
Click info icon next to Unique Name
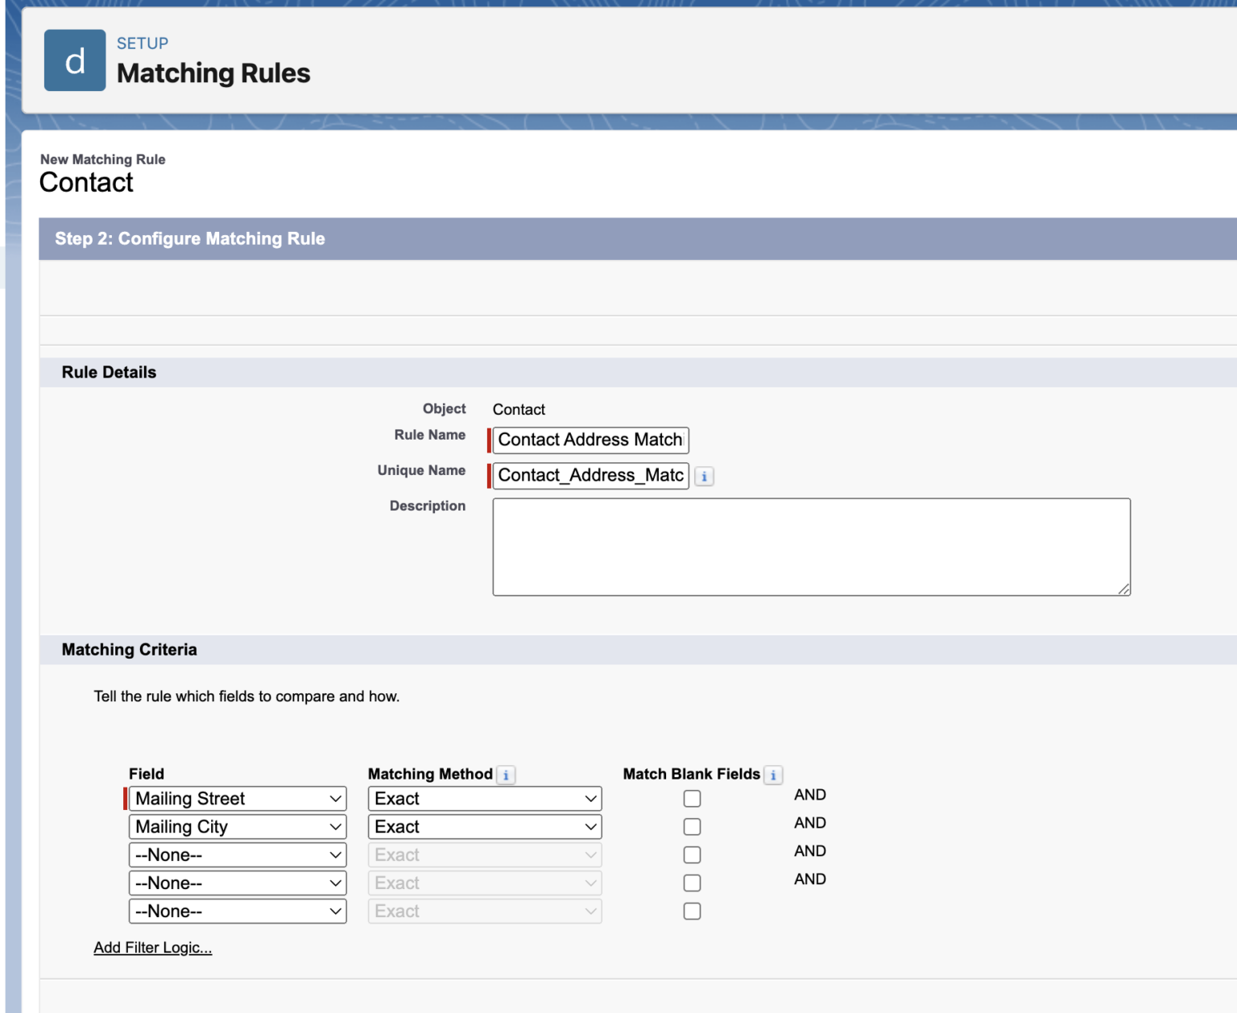[704, 476]
